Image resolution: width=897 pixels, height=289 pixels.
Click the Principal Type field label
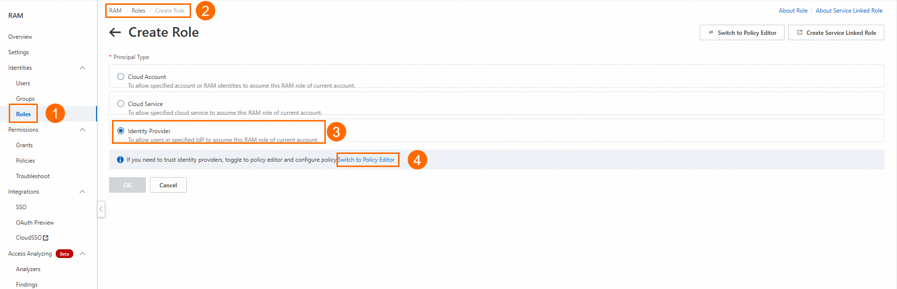point(131,57)
